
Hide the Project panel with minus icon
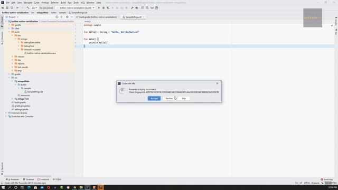[x=72, y=17]
